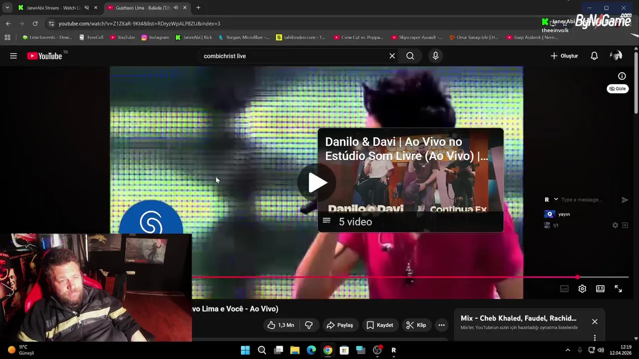639x359 pixels.
Task: Reload the page in Chrome
Action: click(35, 23)
